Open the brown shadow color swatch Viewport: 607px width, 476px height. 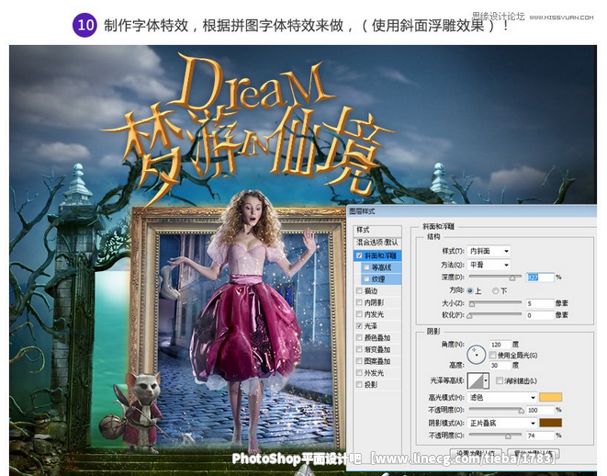pyautogui.click(x=550, y=423)
